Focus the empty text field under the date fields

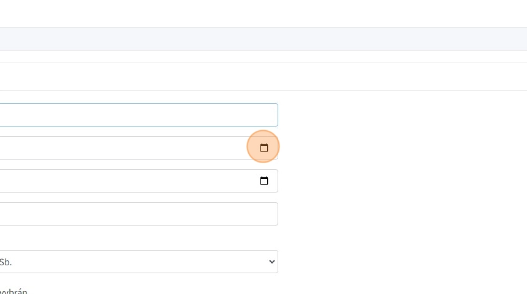(135, 214)
